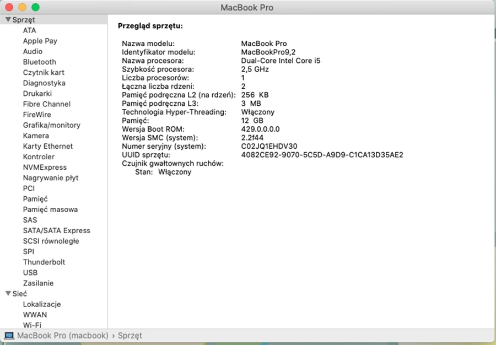Click the model identifier MacBookPro9,2

click(268, 52)
